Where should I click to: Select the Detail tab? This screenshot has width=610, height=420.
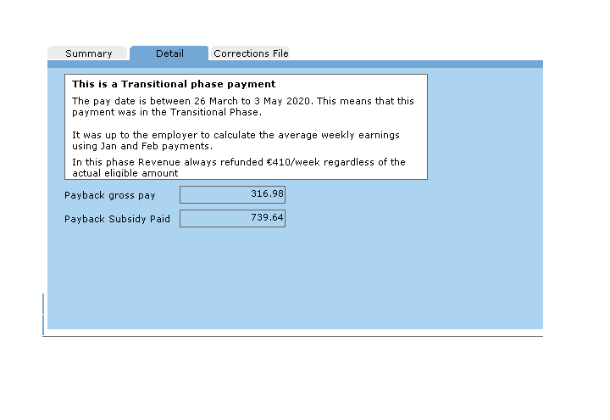point(169,53)
